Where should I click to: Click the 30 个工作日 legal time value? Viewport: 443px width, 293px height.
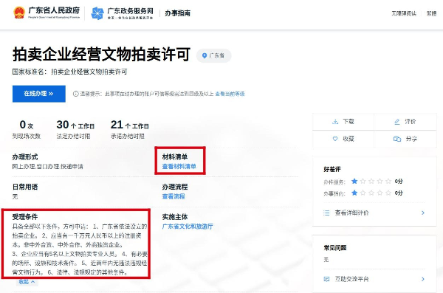tap(75, 125)
